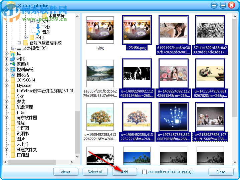Expand the 公用 folder node

click(x=26, y=37)
